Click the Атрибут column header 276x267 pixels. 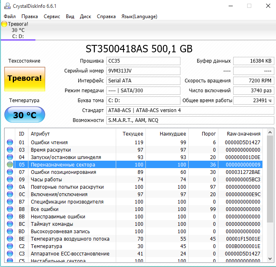point(72,134)
